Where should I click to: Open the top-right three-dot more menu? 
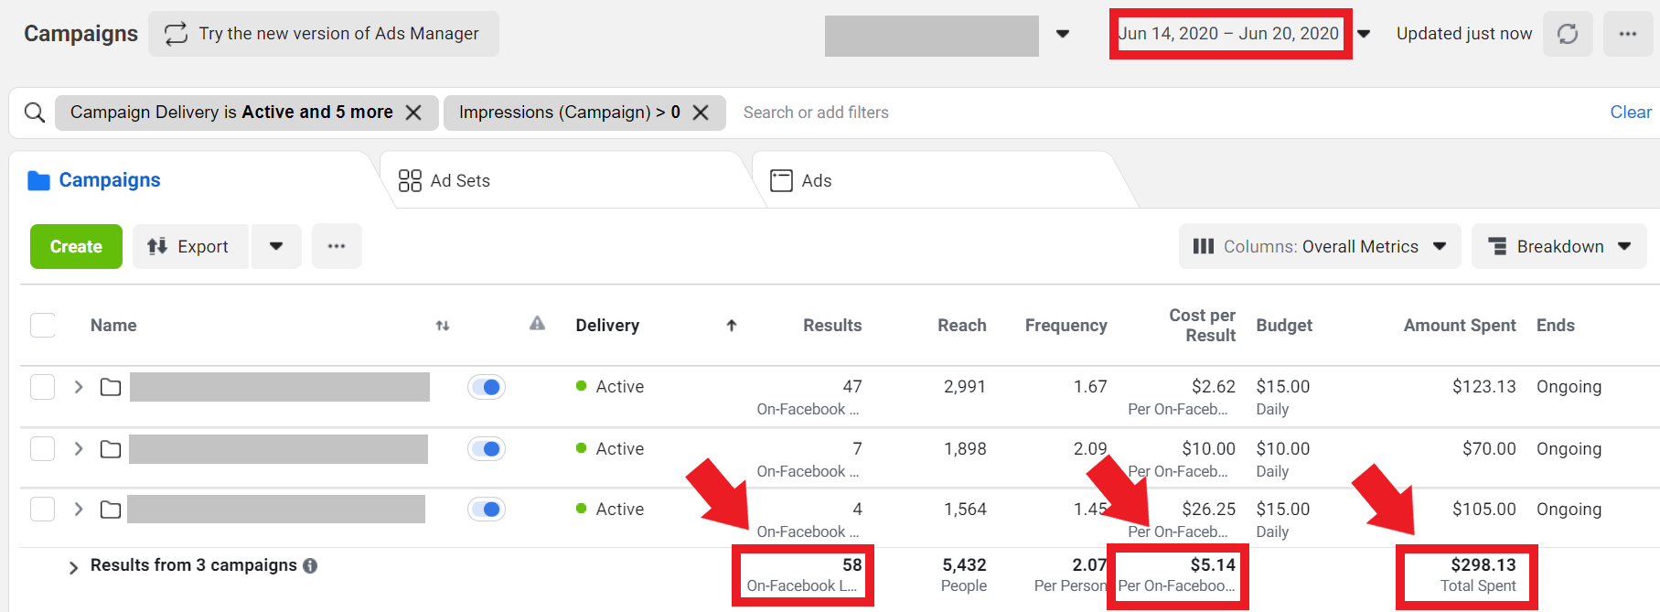click(1627, 34)
